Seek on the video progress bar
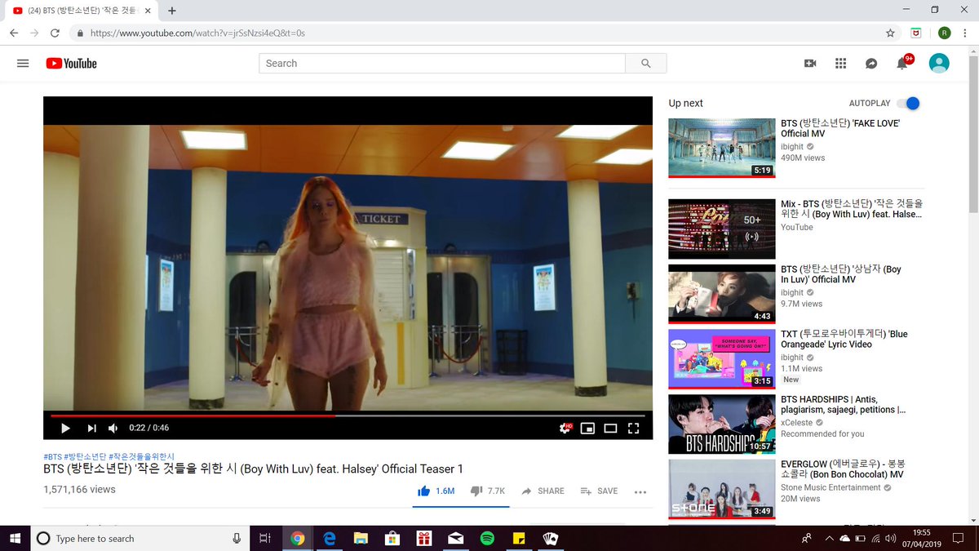 348,415
